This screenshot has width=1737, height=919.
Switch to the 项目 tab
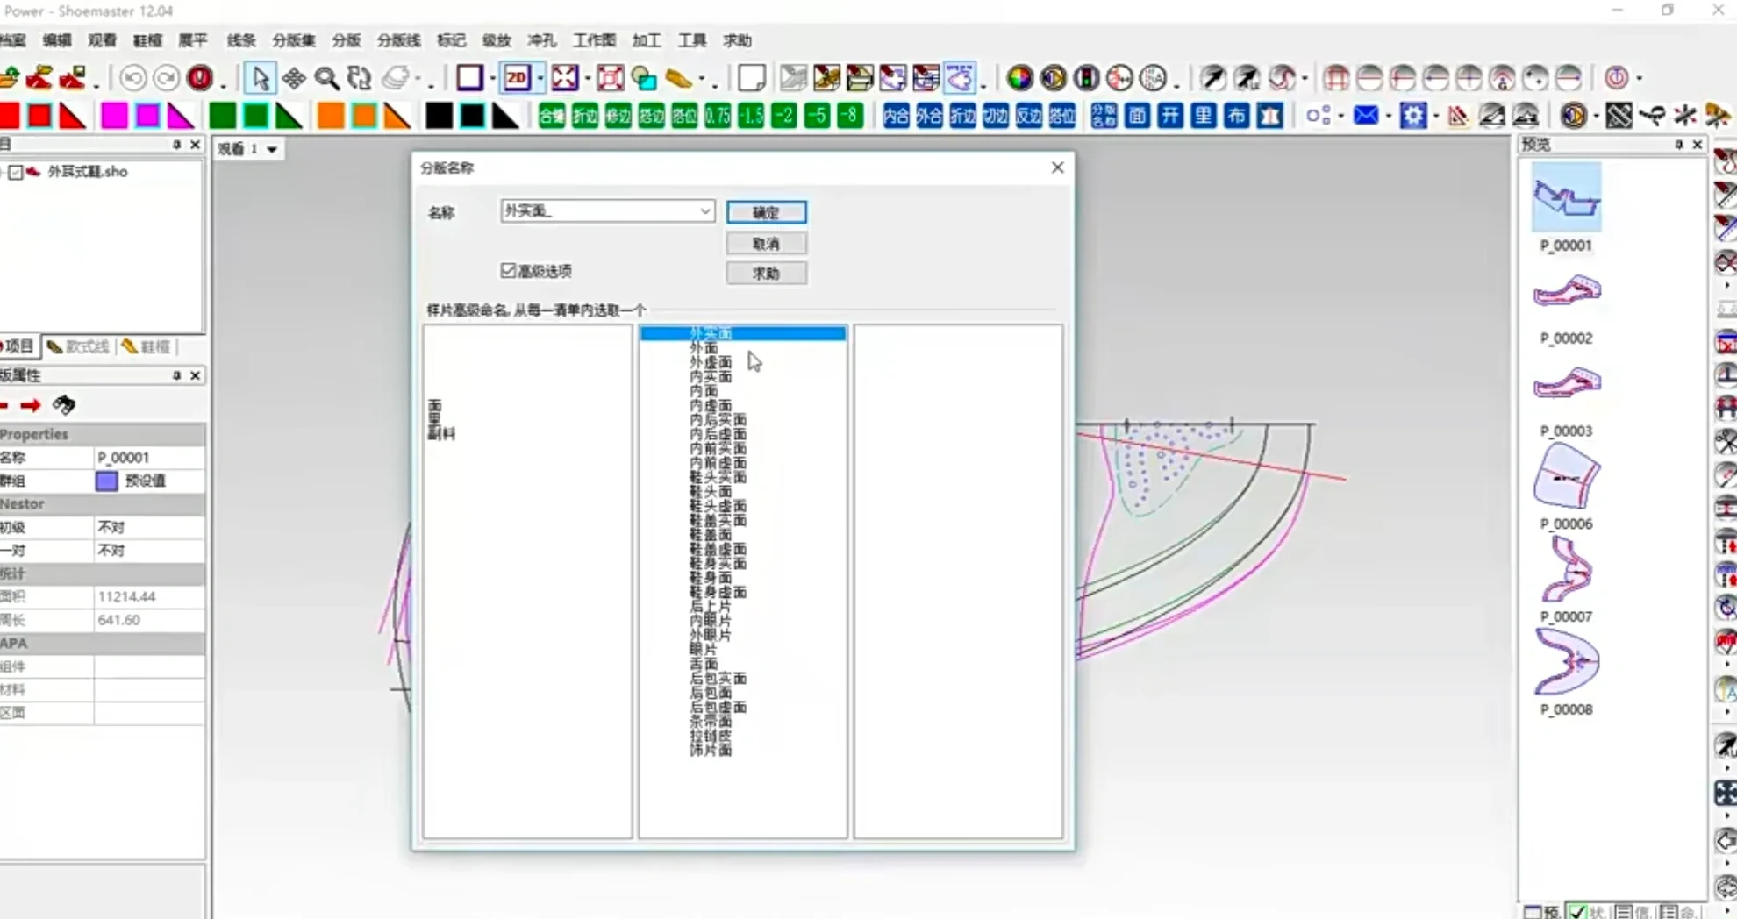pos(18,347)
